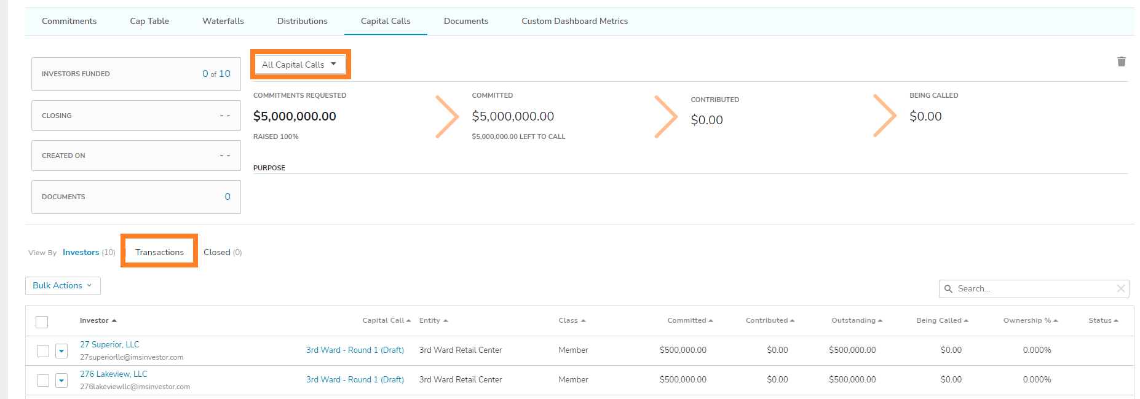
Task: Sort by Contributed column header
Action: [x=770, y=320]
